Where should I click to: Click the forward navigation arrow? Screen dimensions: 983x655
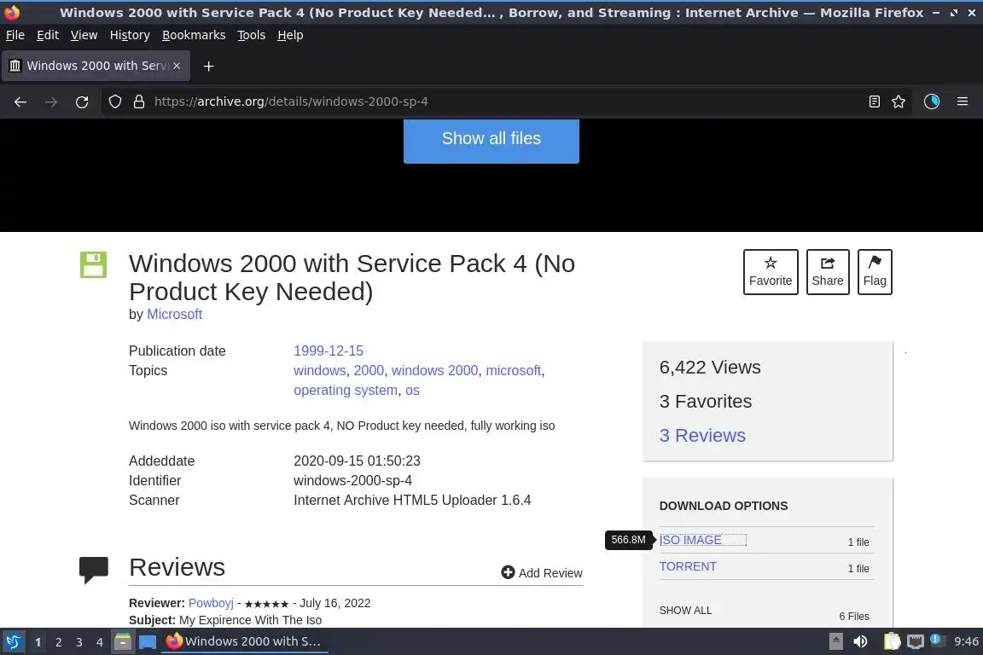[51, 101]
